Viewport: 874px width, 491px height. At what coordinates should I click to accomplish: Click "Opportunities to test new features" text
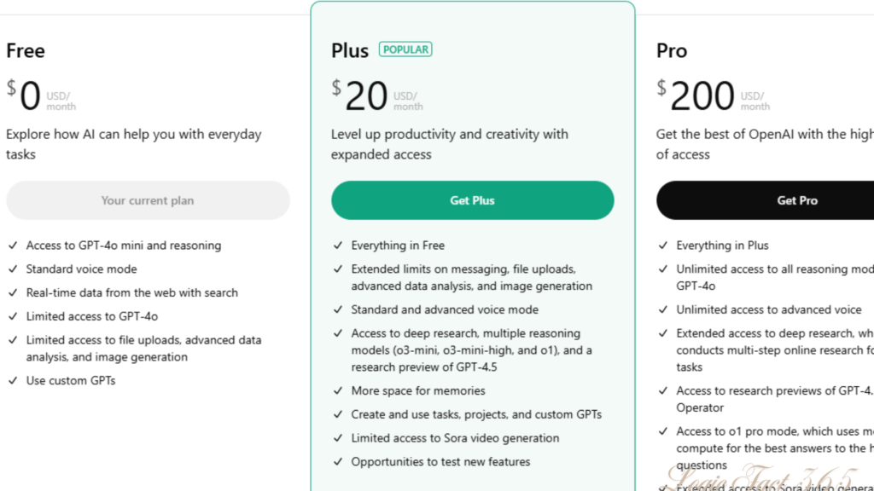[440, 462]
